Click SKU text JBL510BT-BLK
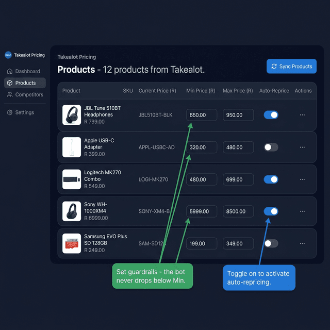 click(x=155, y=115)
